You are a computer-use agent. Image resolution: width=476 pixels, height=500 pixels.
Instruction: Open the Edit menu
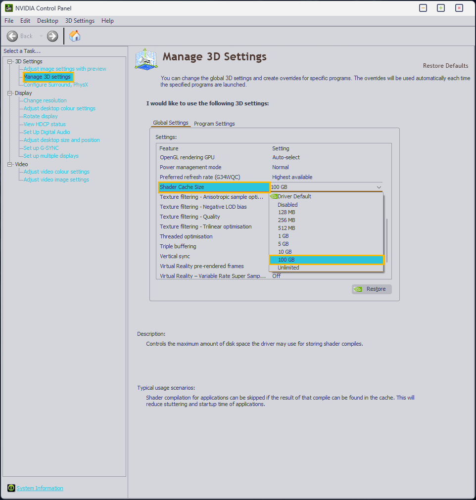[x=25, y=21]
